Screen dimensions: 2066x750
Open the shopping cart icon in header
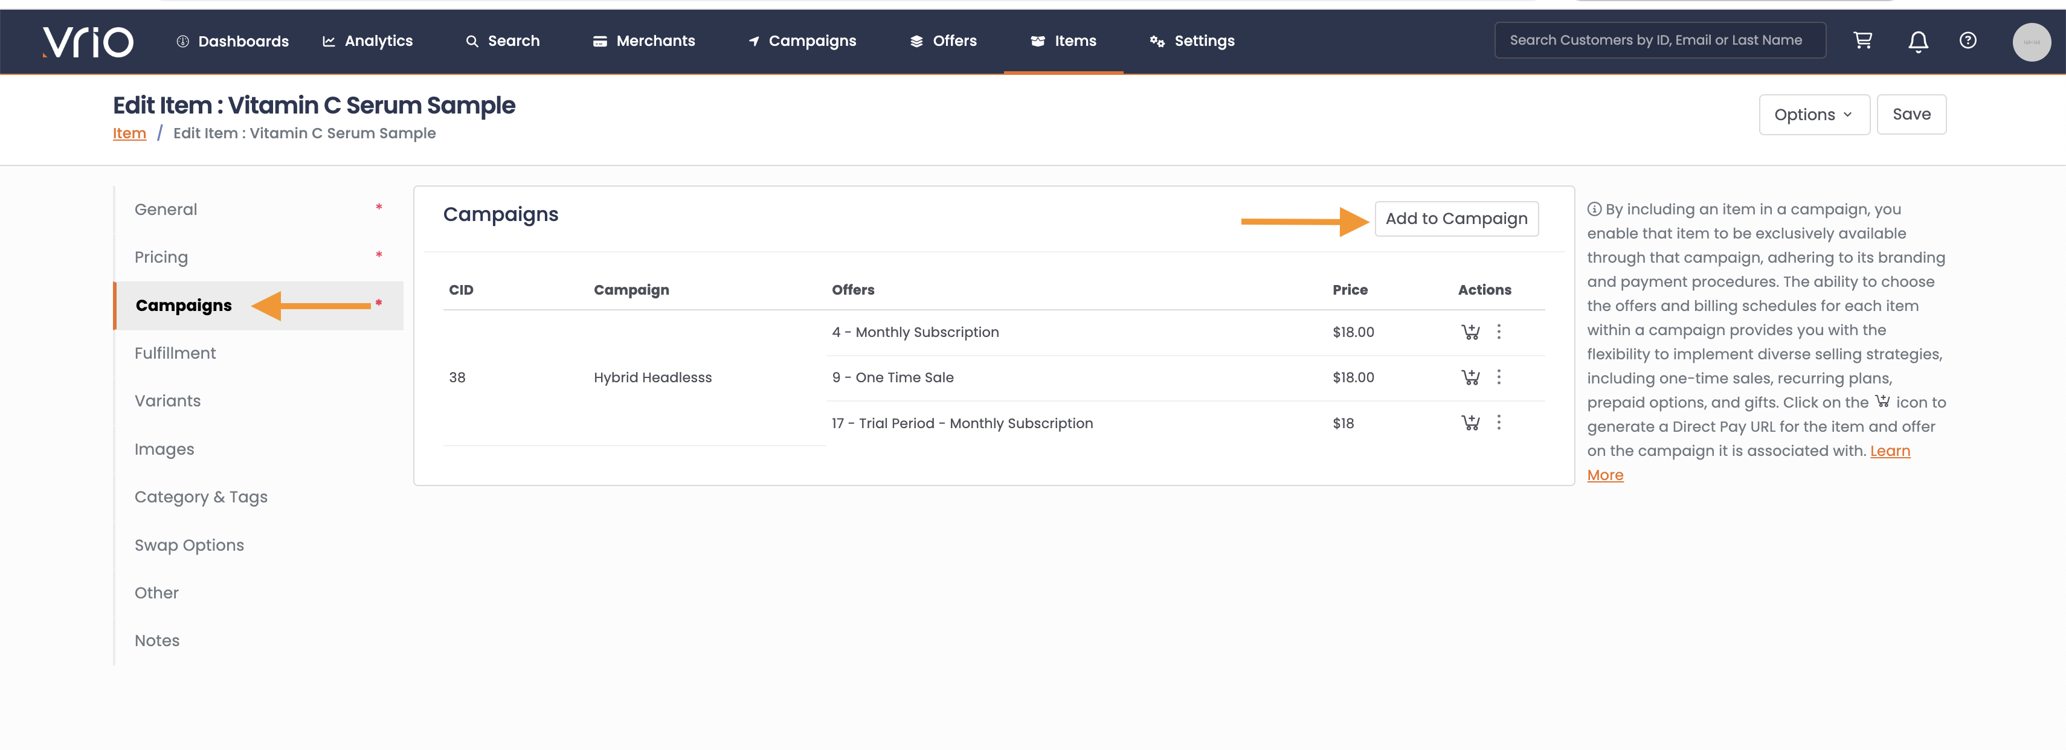pos(1862,40)
